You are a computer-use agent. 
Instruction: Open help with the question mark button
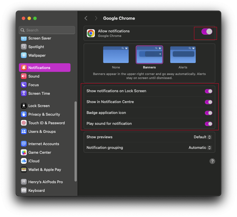click(x=212, y=161)
